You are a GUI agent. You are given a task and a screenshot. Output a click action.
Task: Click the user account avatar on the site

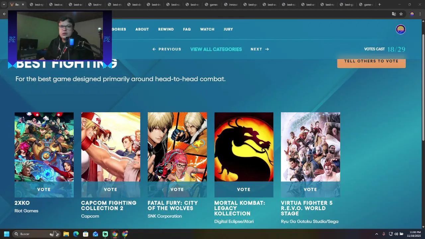[401, 29]
